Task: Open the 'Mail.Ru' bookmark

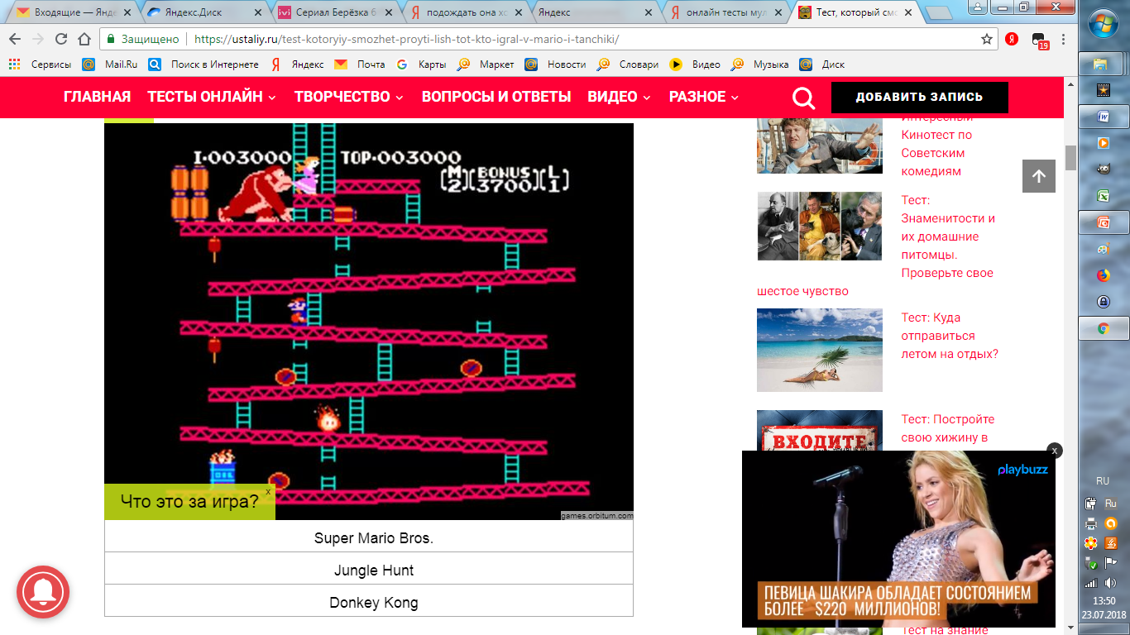Action: tap(111, 64)
